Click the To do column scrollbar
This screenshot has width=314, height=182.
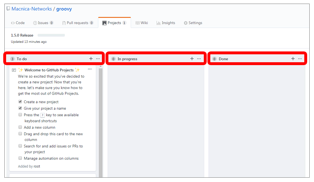[100, 122]
